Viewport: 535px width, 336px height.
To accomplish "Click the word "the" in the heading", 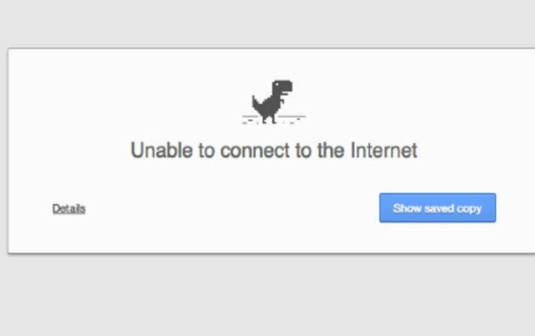I will pyautogui.click(x=330, y=150).
